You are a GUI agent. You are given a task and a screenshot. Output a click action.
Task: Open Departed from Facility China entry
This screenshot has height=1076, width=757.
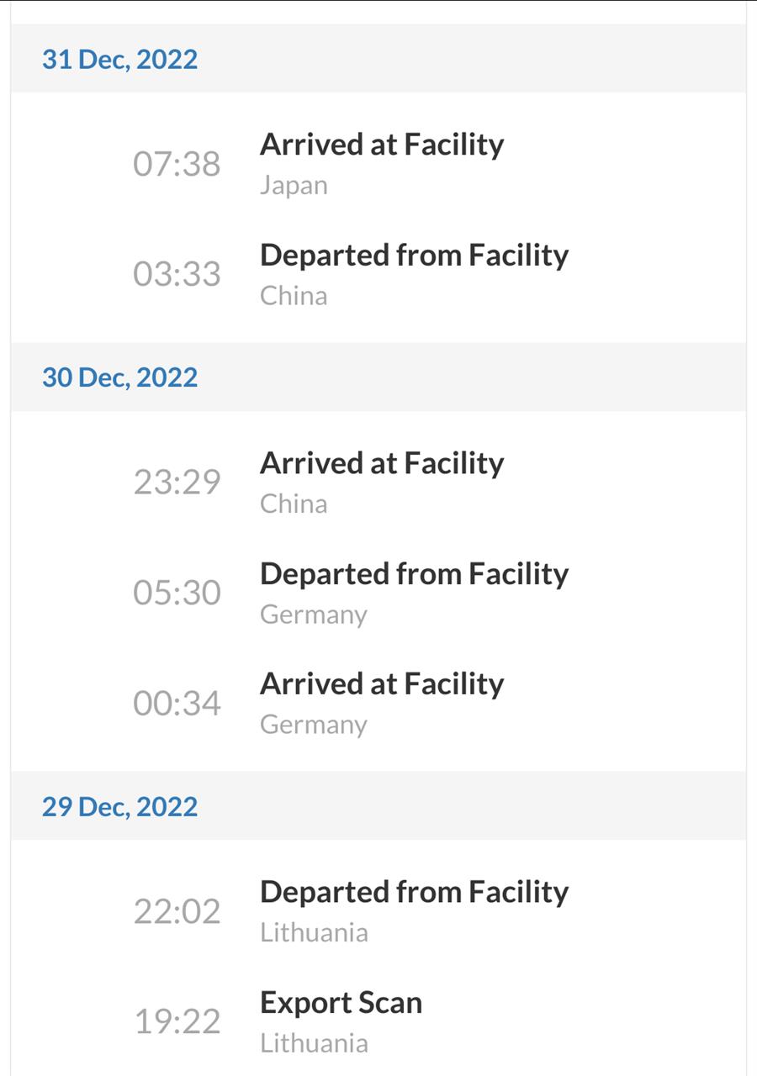pos(378,274)
